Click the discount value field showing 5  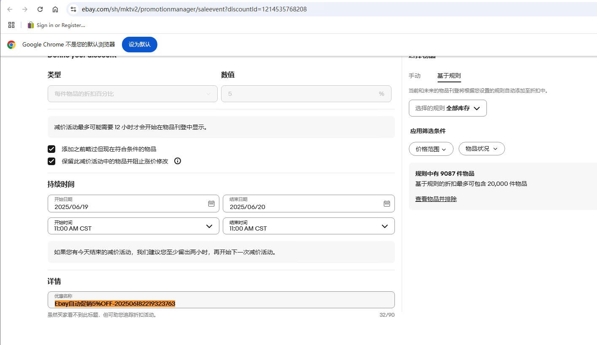[306, 94]
